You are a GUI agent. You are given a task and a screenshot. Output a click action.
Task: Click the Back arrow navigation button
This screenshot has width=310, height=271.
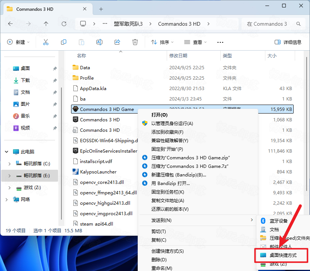(x=10, y=24)
